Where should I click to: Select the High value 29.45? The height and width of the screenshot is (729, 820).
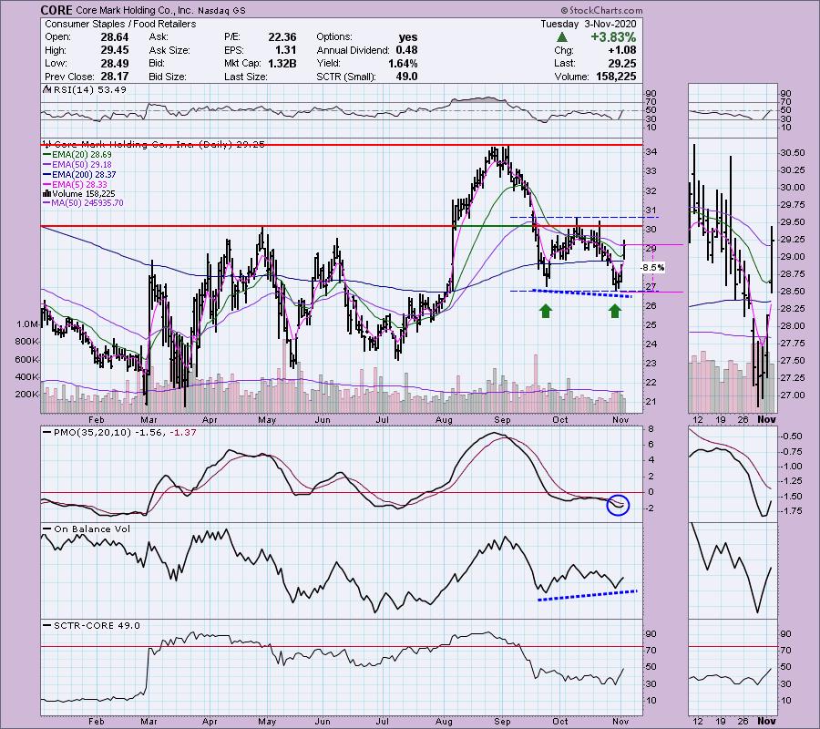(114, 50)
